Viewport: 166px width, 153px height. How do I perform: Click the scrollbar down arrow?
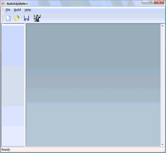click(163, 145)
